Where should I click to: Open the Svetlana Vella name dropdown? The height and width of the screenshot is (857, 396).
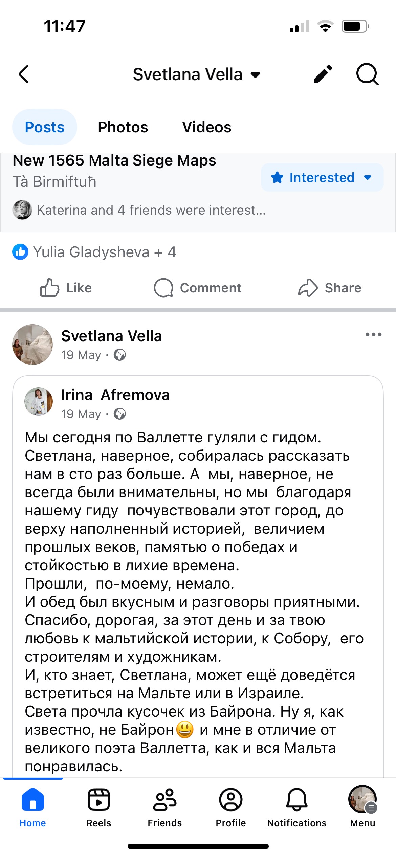pos(255,75)
